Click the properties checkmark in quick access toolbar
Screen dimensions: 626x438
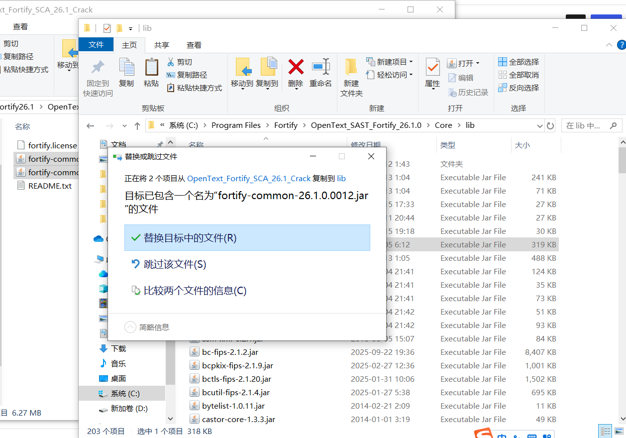pos(106,28)
